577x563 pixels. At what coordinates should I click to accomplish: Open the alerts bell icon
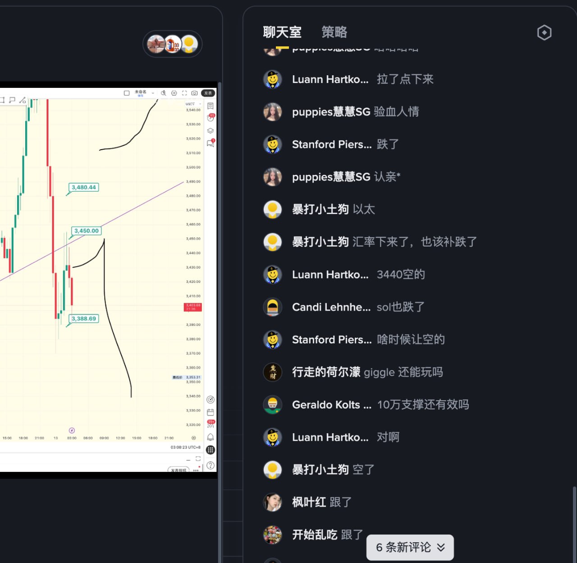pyautogui.click(x=211, y=437)
